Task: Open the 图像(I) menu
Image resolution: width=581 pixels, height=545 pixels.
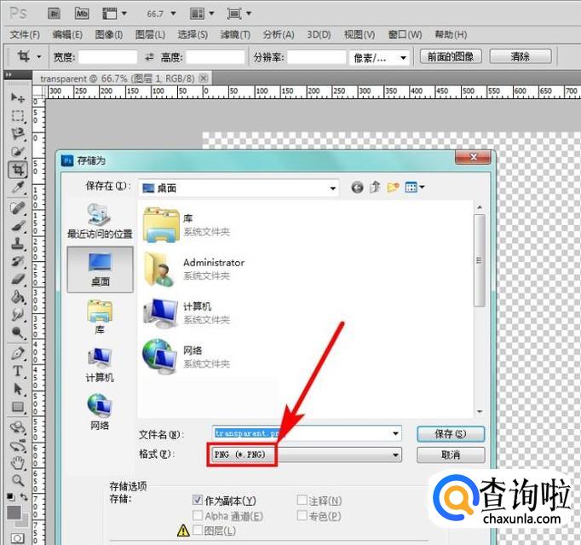Action: tap(108, 34)
